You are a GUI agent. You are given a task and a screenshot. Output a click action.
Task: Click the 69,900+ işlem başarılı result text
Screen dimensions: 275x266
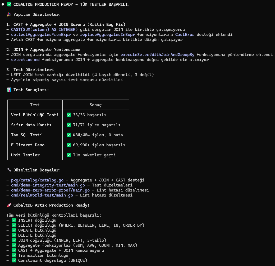point(99,145)
